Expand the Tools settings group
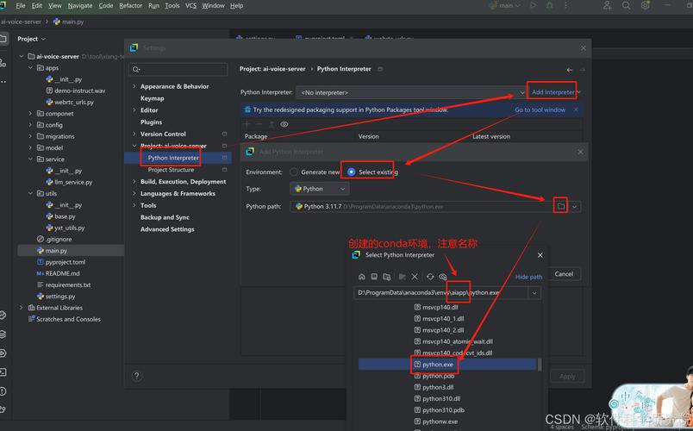 (x=134, y=205)
